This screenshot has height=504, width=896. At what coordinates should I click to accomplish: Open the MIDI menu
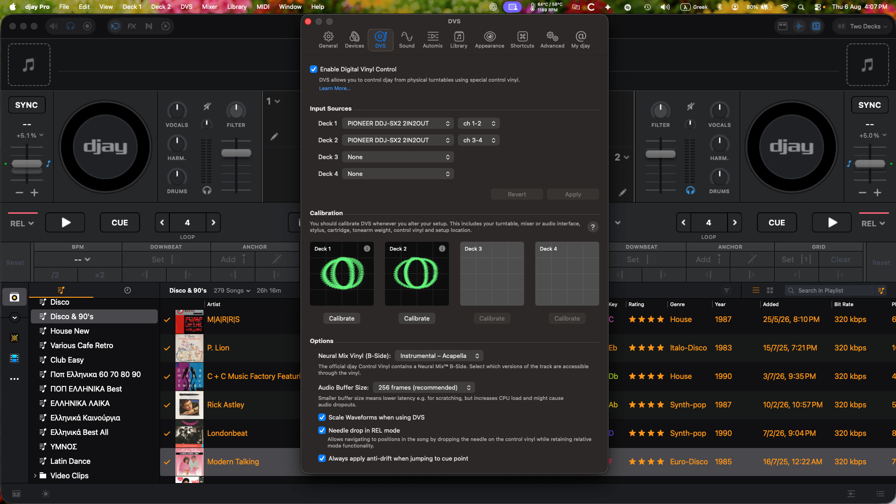263,7
